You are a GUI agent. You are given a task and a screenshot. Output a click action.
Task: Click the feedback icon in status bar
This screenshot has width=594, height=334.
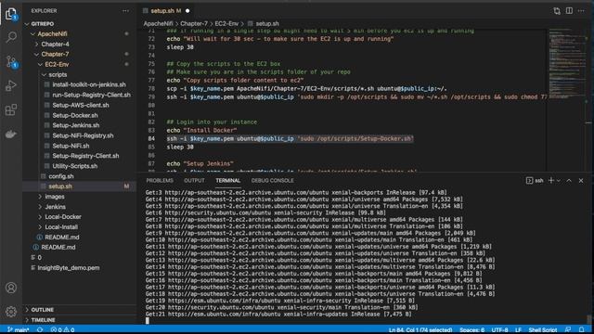568,330
